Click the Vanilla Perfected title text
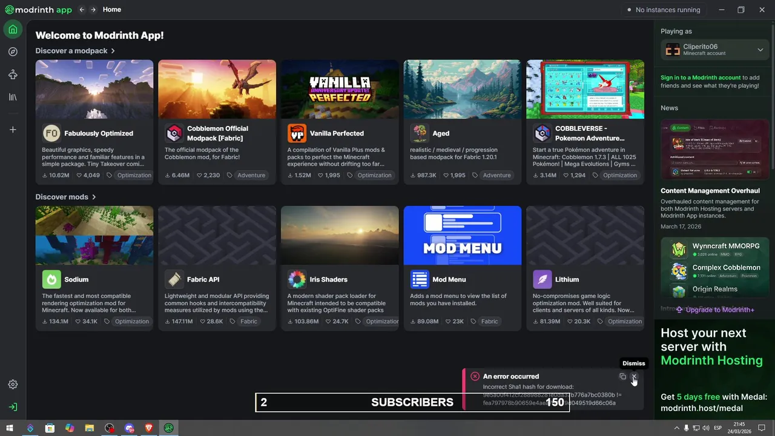The image size is (775, 436). (337, 133)
